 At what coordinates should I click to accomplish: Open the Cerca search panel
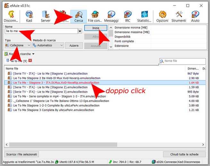(79, 16)
